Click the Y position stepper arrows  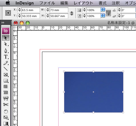pyautogui.click(x=19, y=16)
